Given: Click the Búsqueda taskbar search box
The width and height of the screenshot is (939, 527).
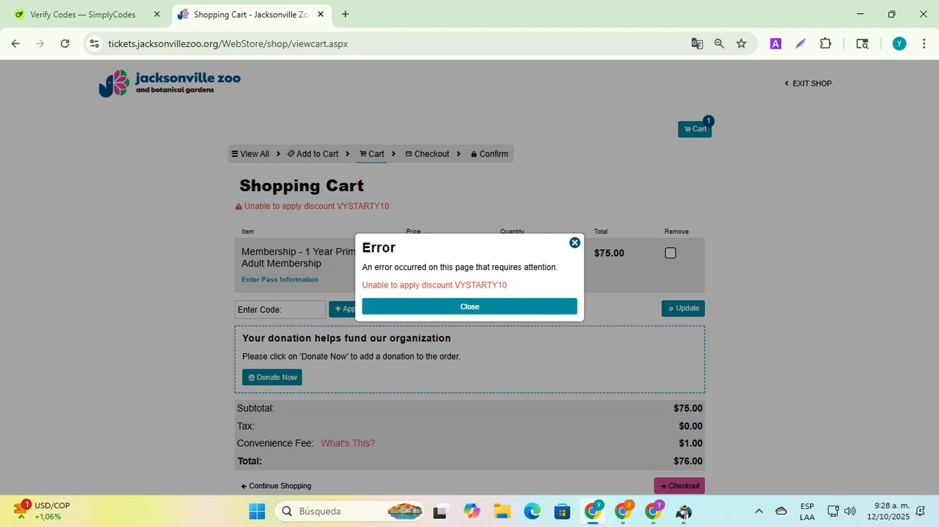Looking at the screenshot, I should pos(349,511).
